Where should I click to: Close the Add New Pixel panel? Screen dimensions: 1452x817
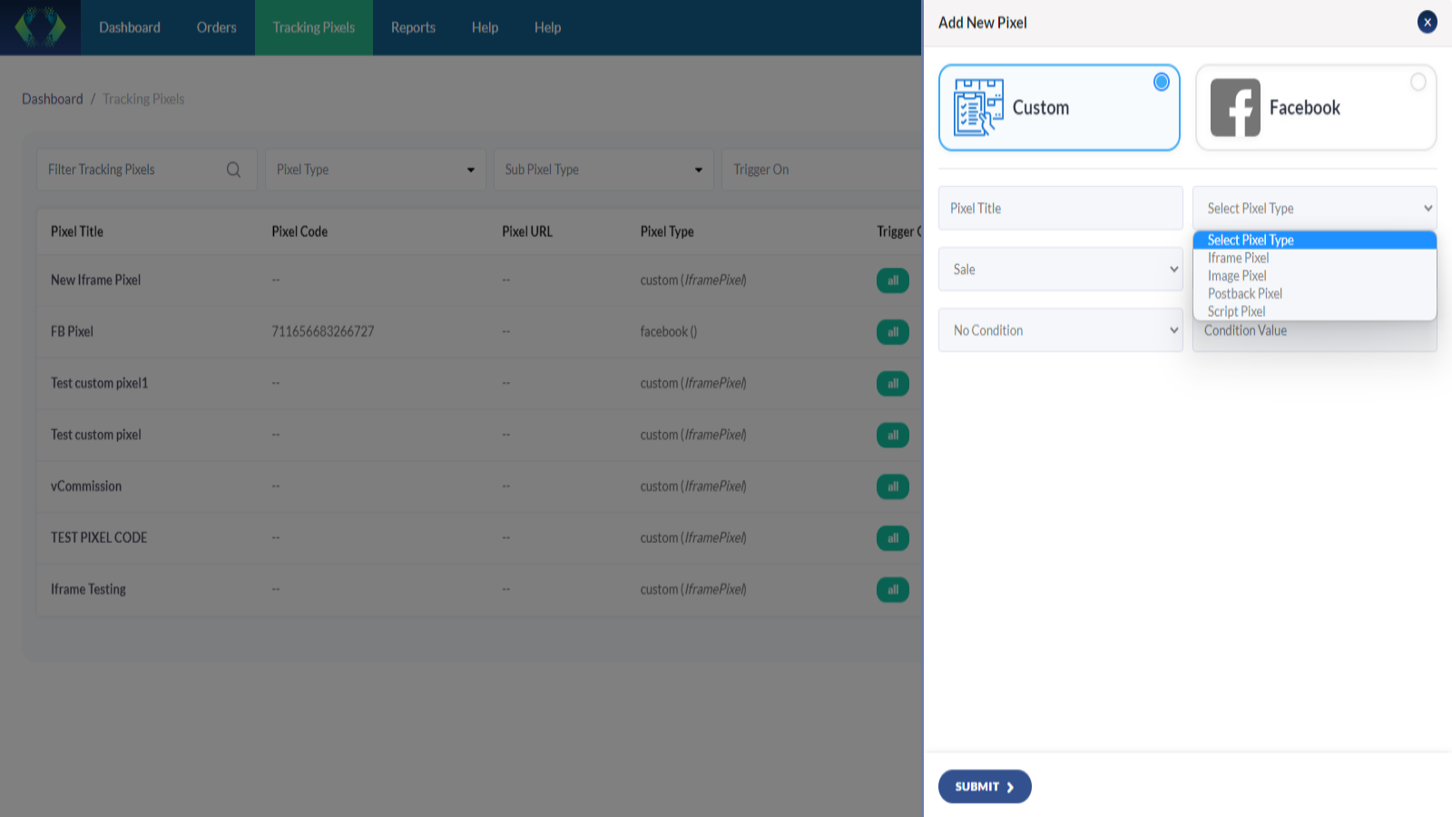pos(1427,22)
